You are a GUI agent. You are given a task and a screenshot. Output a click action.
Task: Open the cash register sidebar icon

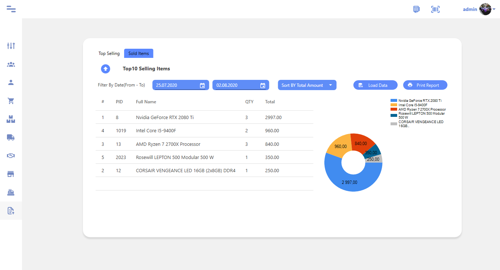point(11,192)
